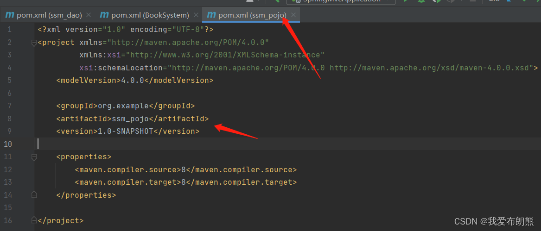The image size is (541, 231).
Task: Click the Maven icon on ssm_pojo tab
Action: pyautogui.click(x=211, y=15)
